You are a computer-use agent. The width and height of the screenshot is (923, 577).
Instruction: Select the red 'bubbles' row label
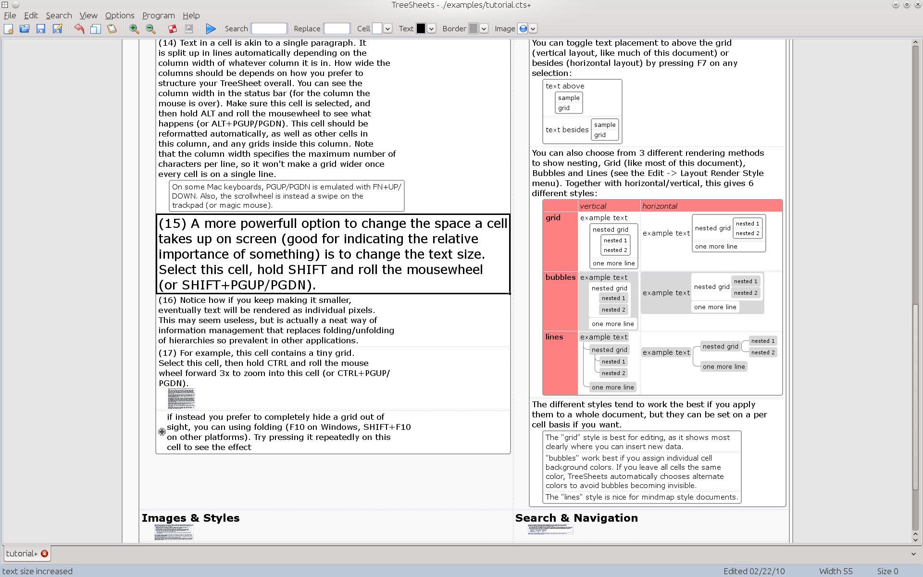click(560, 301)
